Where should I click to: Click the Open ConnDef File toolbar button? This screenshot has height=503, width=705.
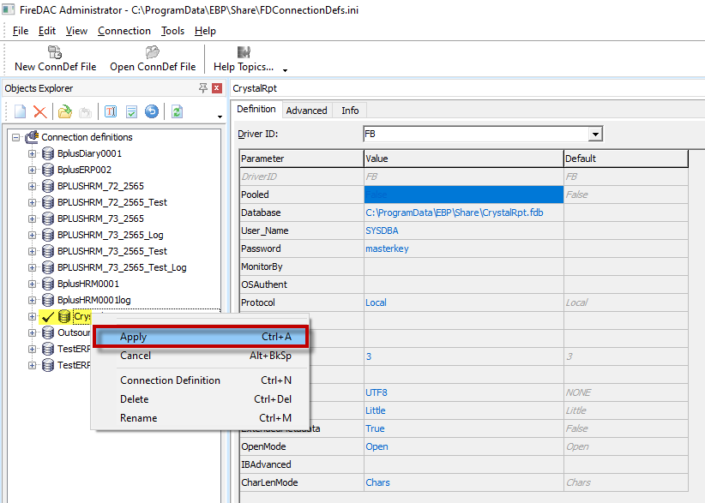[x=152, y=58]
